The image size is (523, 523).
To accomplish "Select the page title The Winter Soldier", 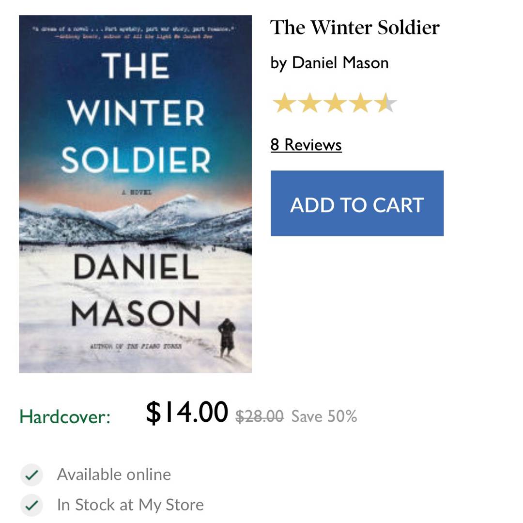I will 355,28.
